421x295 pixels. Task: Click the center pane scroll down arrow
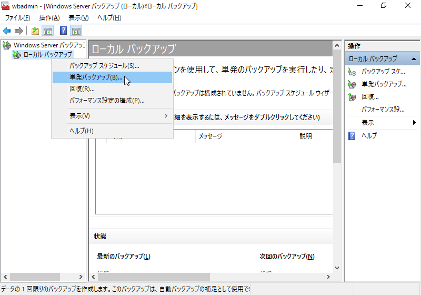(337, 268)
